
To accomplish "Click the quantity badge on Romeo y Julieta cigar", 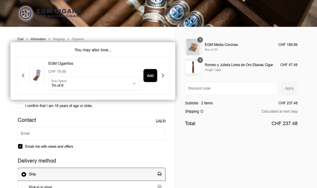I will pyautogui.click(x=200, y=60).
